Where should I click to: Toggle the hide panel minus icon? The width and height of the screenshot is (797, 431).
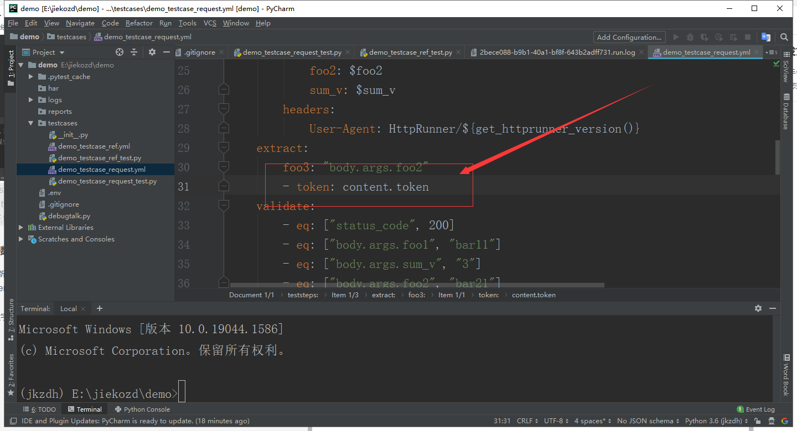pos(165,52)
